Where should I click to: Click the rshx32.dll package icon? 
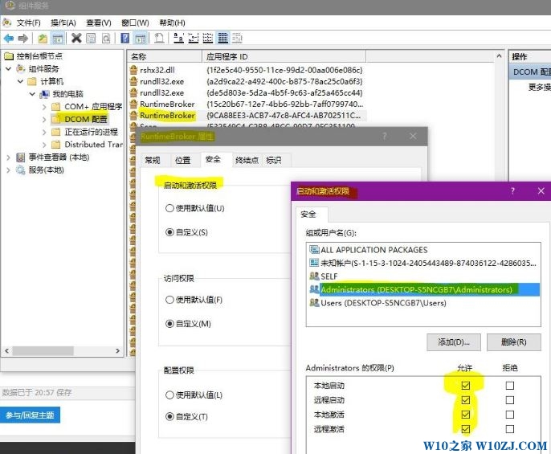tap(133, 70)
